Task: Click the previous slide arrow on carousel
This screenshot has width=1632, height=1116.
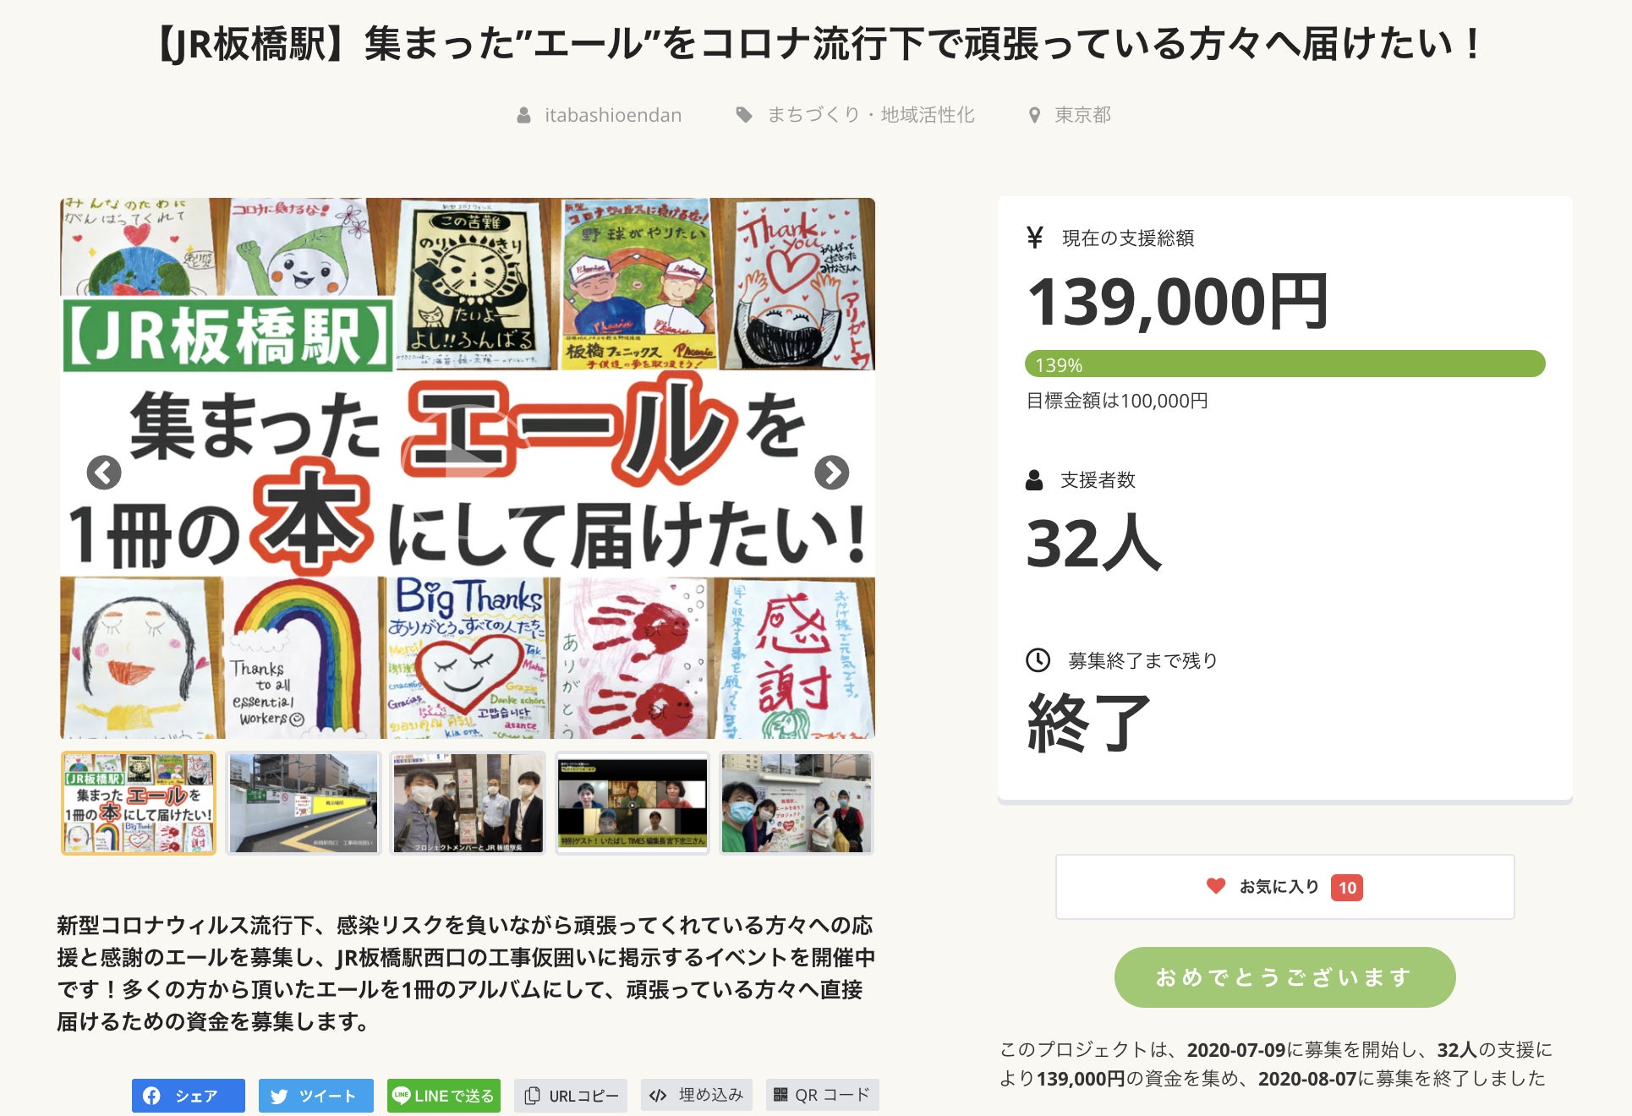Action: click(104, 473)
